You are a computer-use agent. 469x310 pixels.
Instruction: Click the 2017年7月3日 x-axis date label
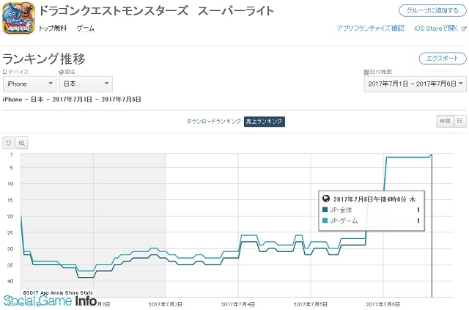coord(166,304)
